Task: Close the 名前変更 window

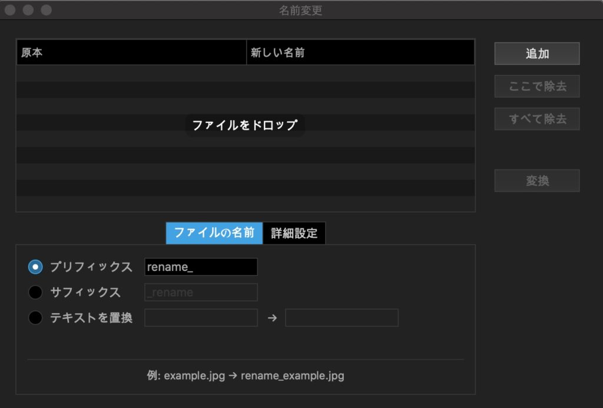Action: pos(10,10)
